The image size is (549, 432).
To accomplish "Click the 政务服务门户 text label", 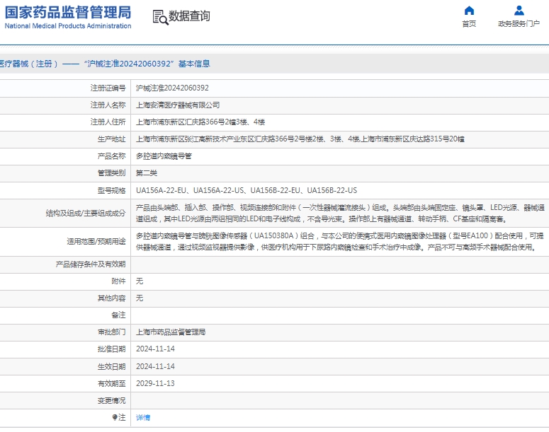I will 519,24.
